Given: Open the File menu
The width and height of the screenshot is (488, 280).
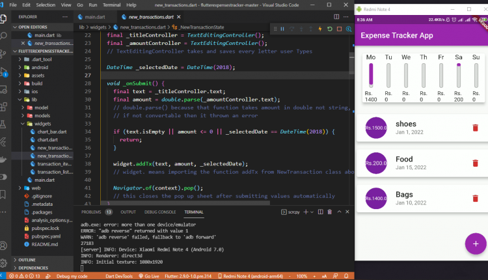Looking at the screenshot, I should click(13, 5).
